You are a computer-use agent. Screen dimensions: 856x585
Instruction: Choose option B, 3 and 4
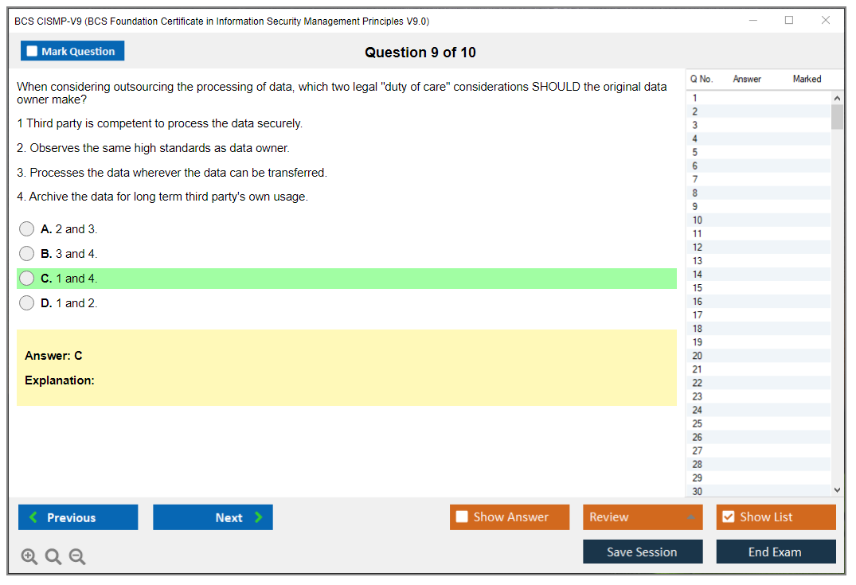point(27,254)
